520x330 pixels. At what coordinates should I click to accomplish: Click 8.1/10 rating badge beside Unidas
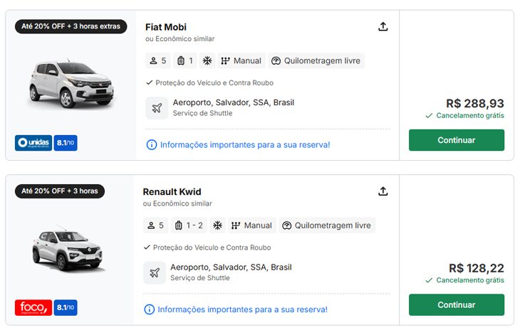66,143
